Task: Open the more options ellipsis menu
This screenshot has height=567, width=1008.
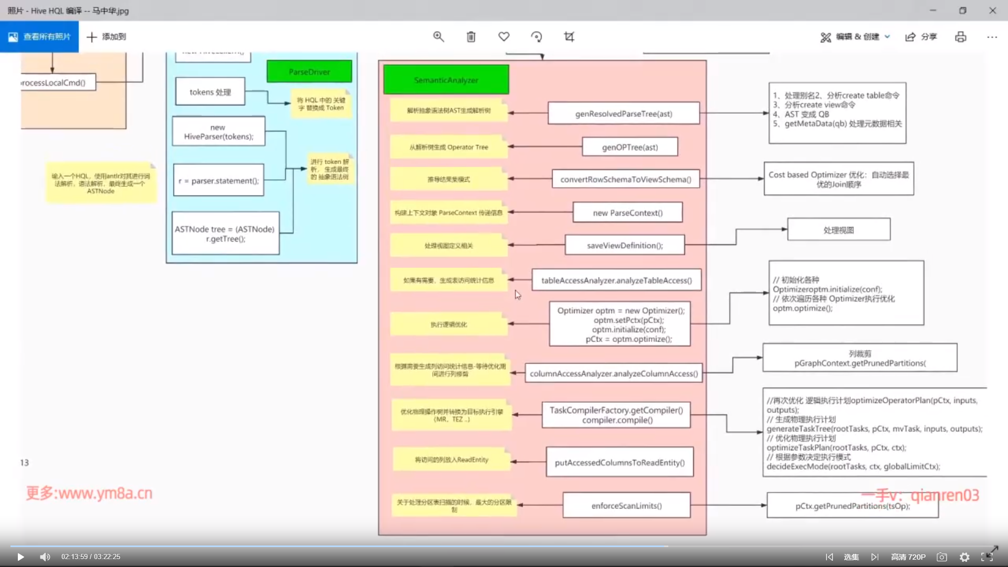Action: pos(991,37)
